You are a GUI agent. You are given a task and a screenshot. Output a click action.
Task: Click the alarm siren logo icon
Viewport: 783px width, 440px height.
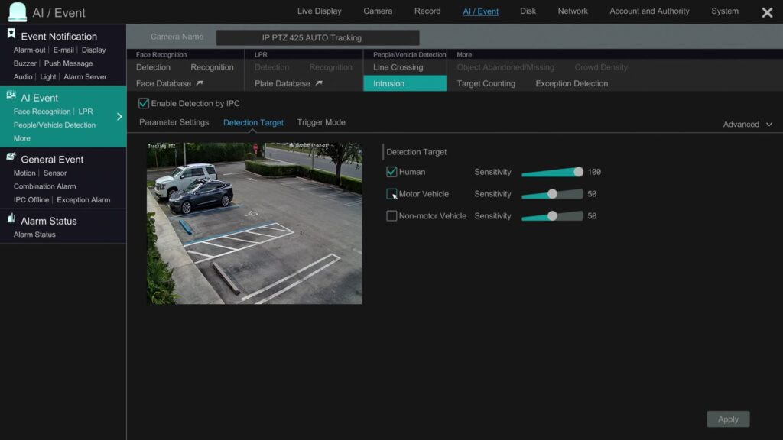point(18,12)
